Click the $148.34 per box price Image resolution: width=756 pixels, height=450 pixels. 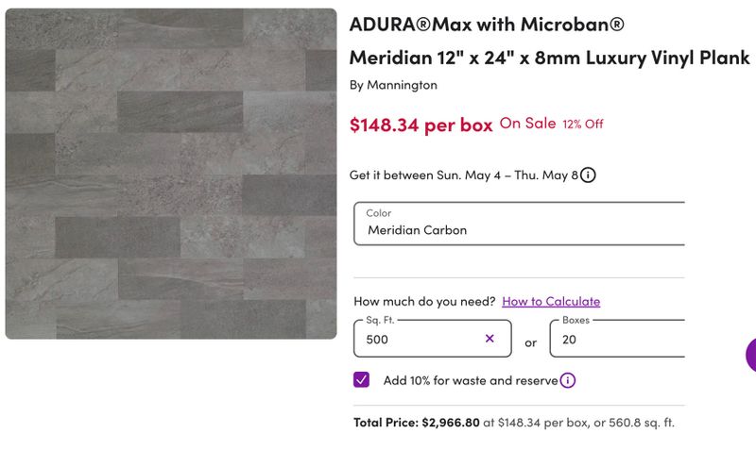coord(421,125)
